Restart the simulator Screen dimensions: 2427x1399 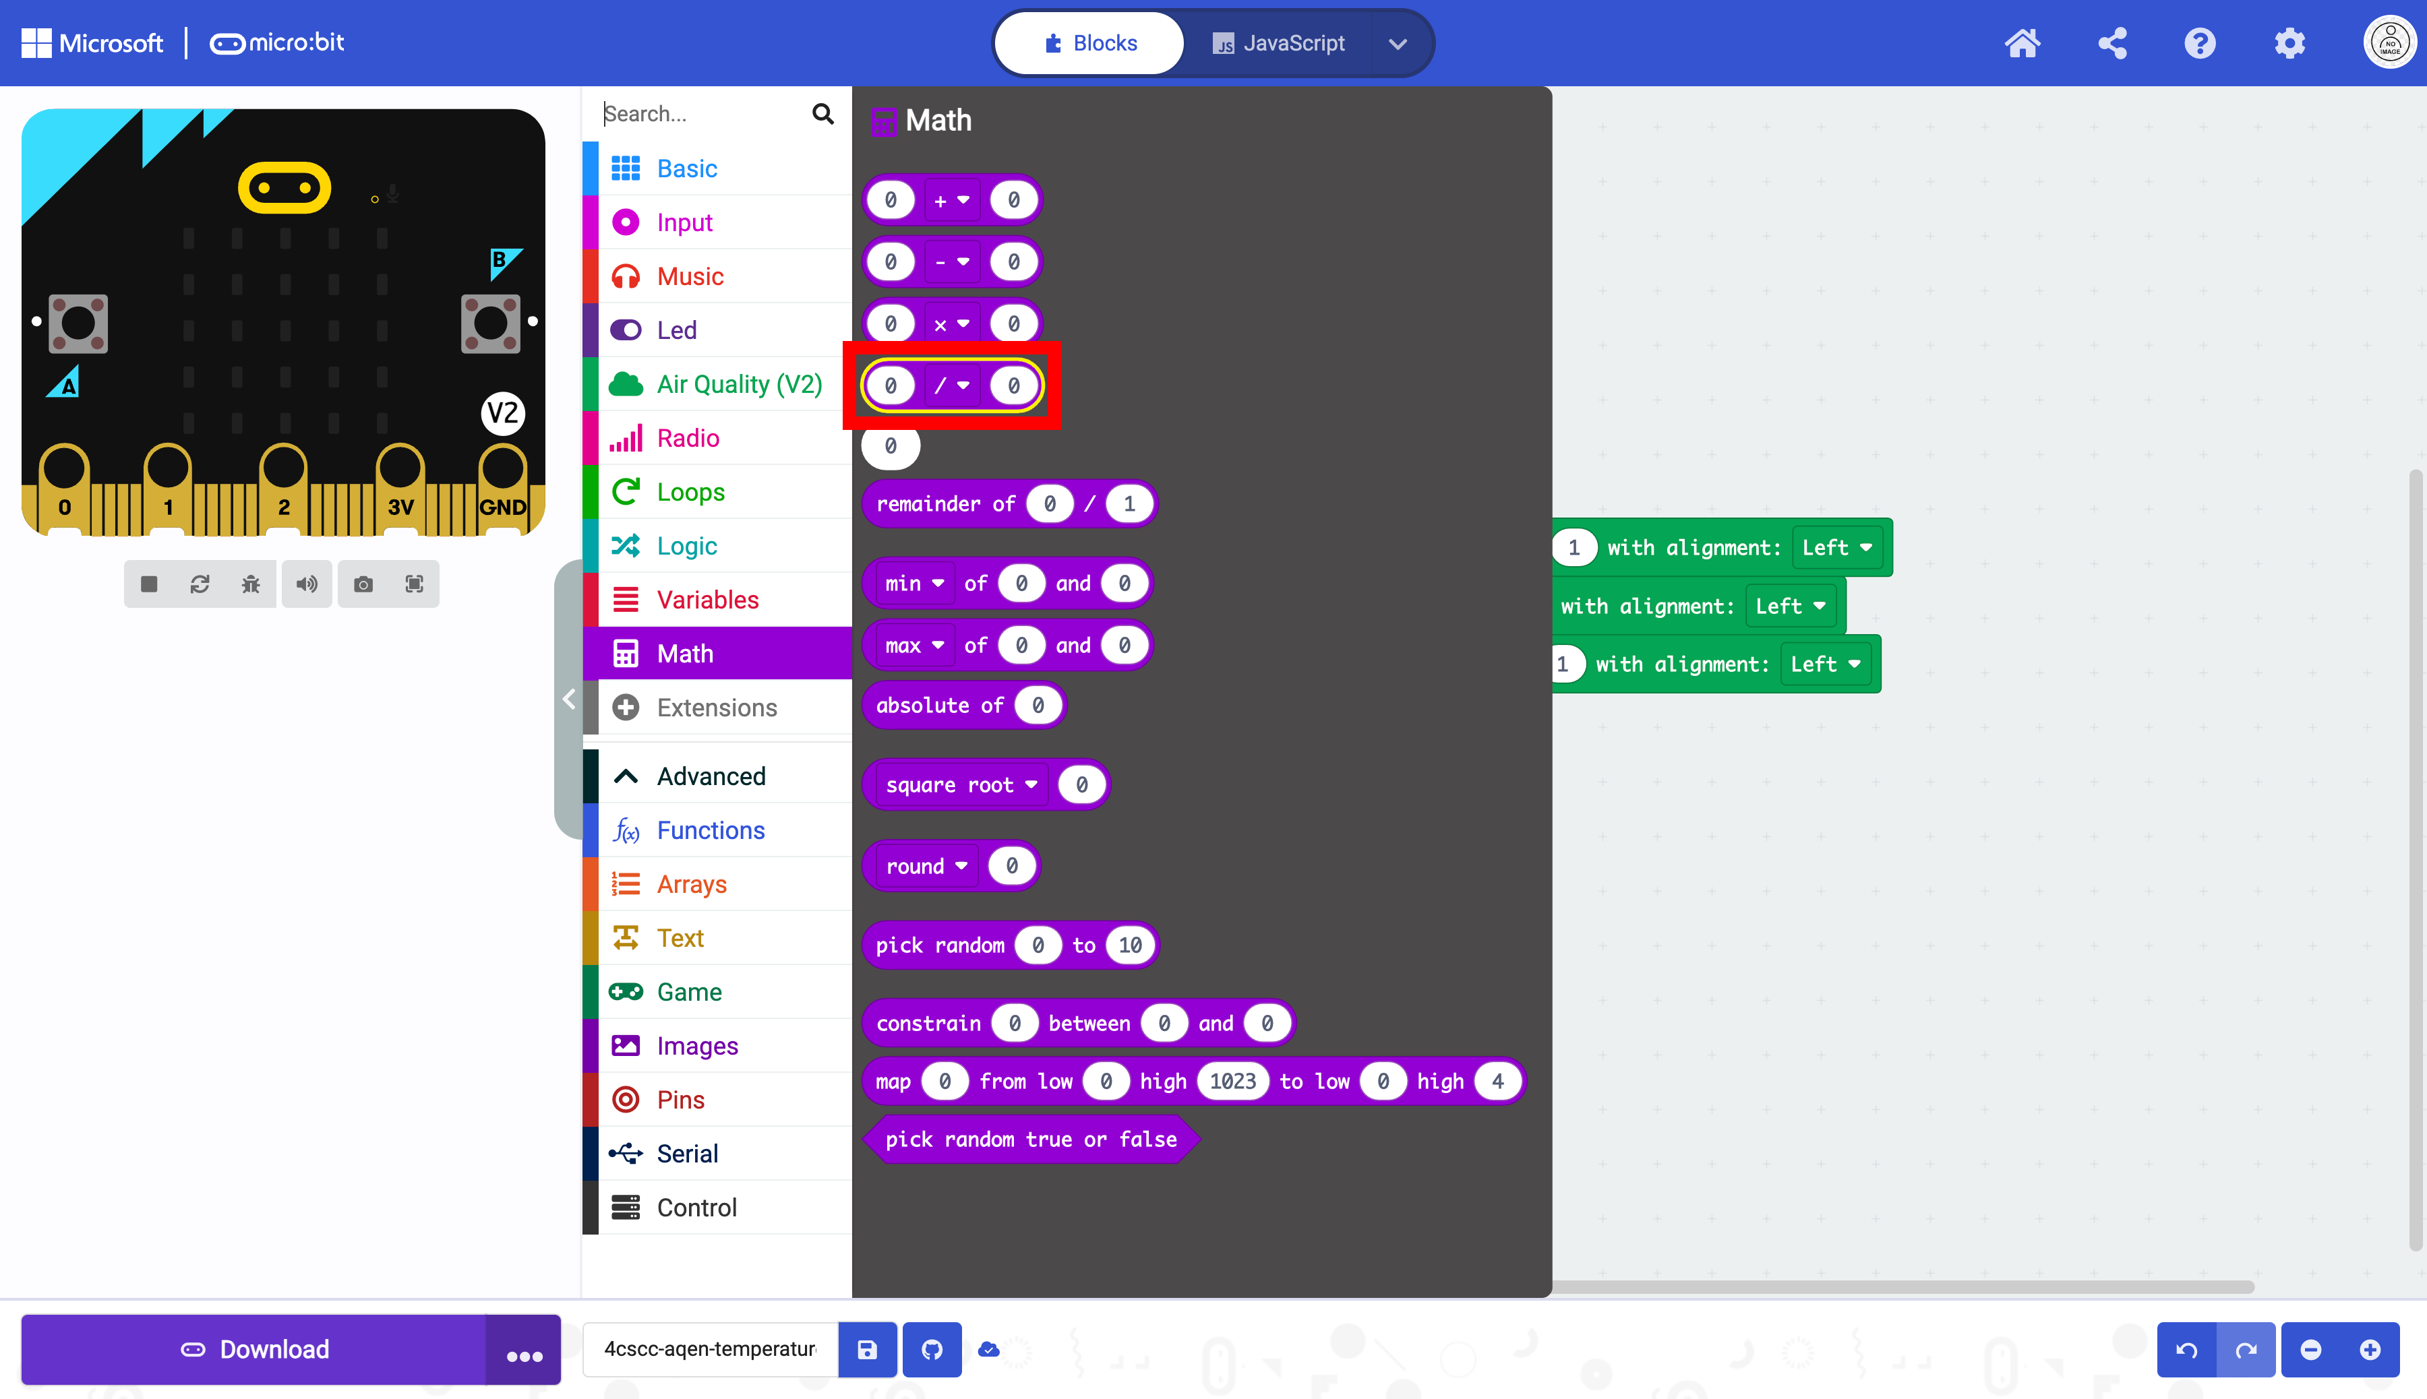[200, 584]
